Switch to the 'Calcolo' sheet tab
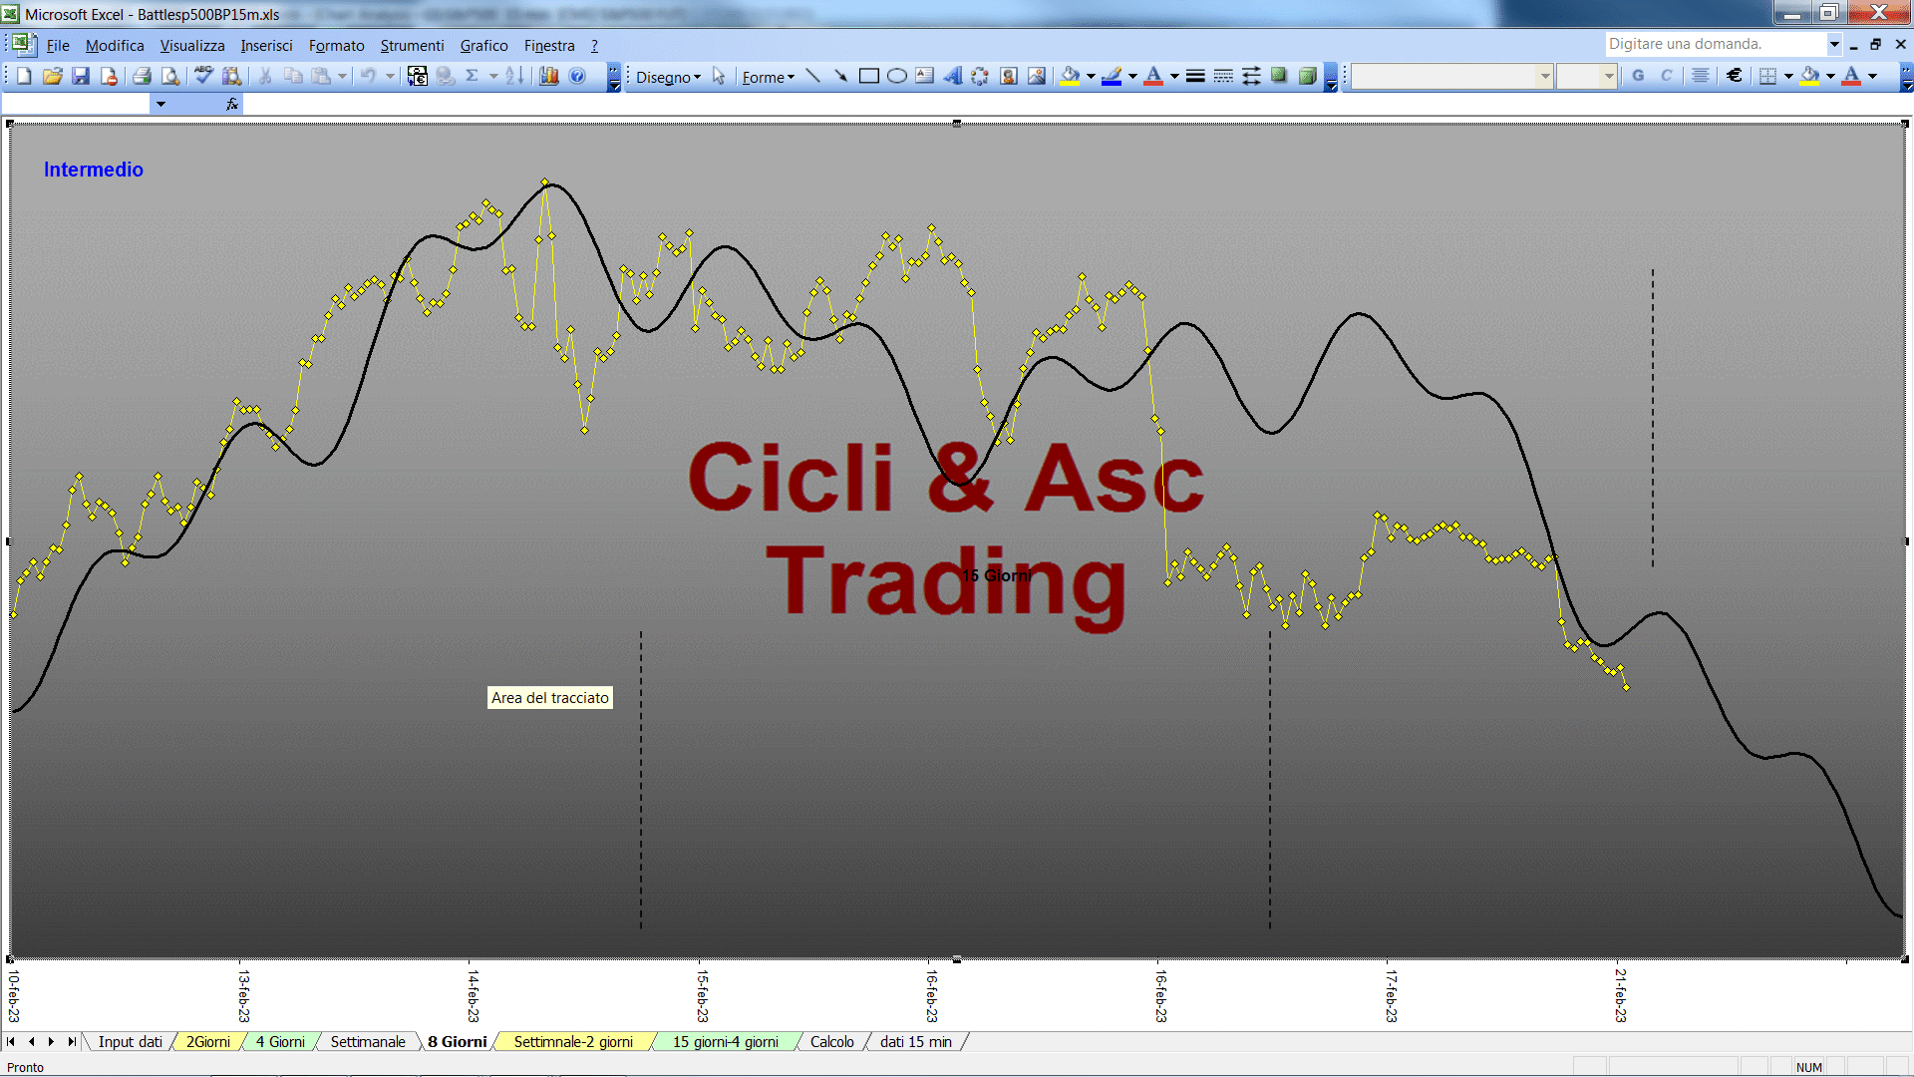1914x1077 pixels. tap(831, 1041)
